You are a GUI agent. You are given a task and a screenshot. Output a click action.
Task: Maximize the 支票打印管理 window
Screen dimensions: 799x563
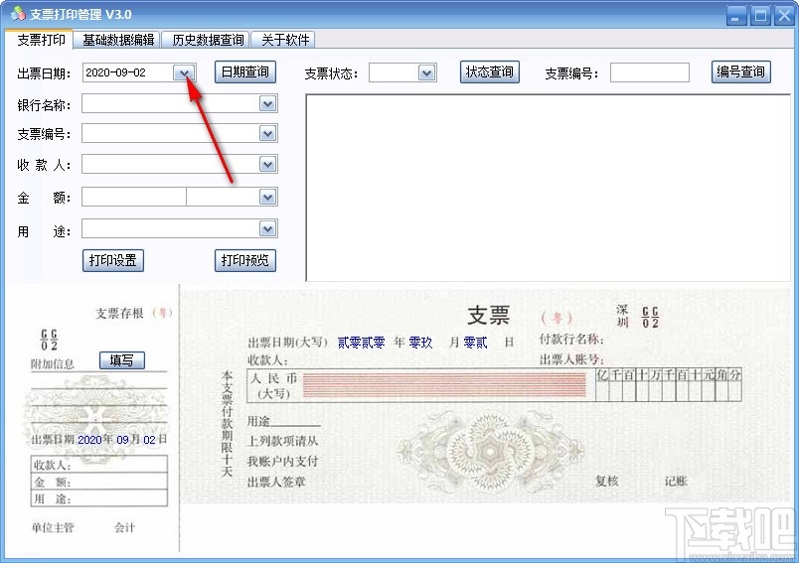click(760, 16)
